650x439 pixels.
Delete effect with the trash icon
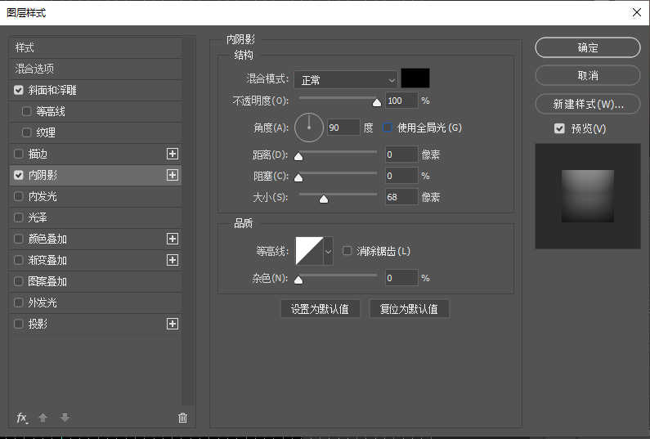click(182, 418)
